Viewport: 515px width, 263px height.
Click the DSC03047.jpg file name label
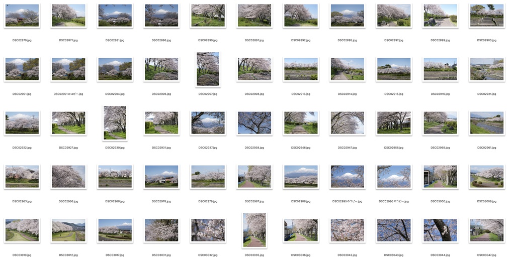point(487,255)
